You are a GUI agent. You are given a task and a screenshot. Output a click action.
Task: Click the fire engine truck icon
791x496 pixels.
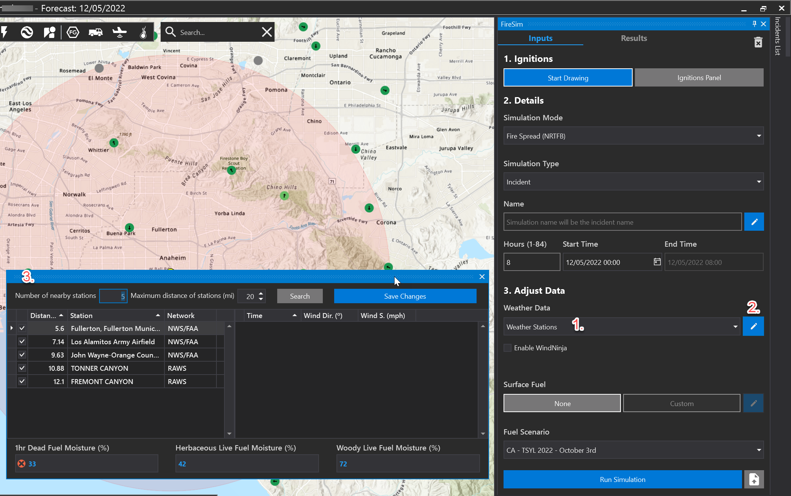95,32
